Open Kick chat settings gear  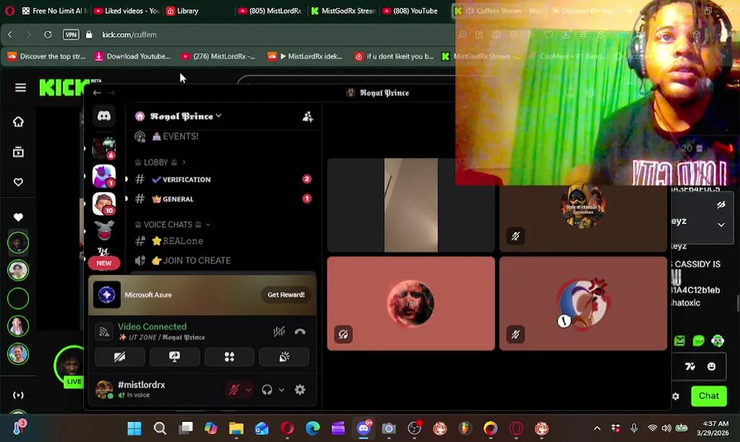(x=675, y=396)
